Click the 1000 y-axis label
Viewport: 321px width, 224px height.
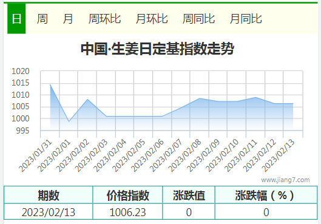21,118
